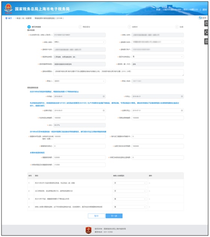
Task: Expand the refund bank name dropdown
Action: tap(158, 42)
